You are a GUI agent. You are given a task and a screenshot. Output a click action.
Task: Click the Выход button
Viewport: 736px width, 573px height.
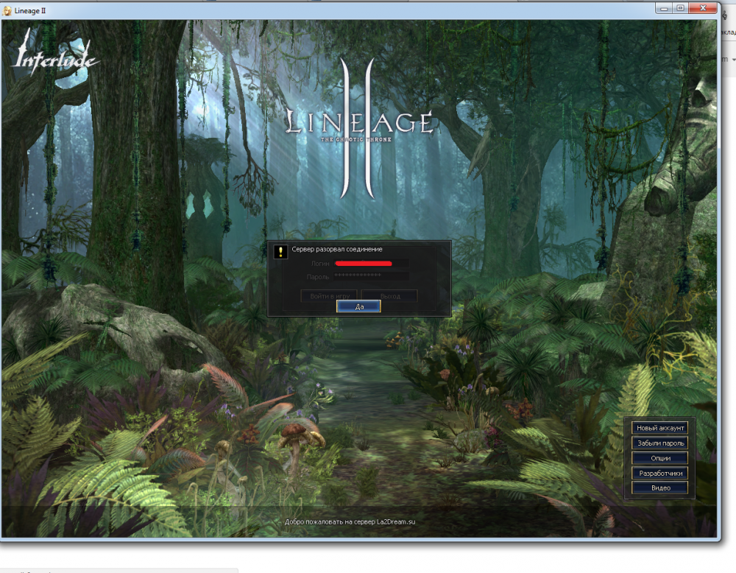click(x=390, y=295)
